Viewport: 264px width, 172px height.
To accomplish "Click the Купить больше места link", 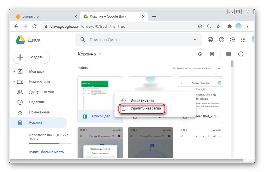I will tap(46, 152).
